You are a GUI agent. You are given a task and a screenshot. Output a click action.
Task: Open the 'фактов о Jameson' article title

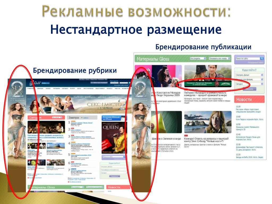[x=166, y=139]
